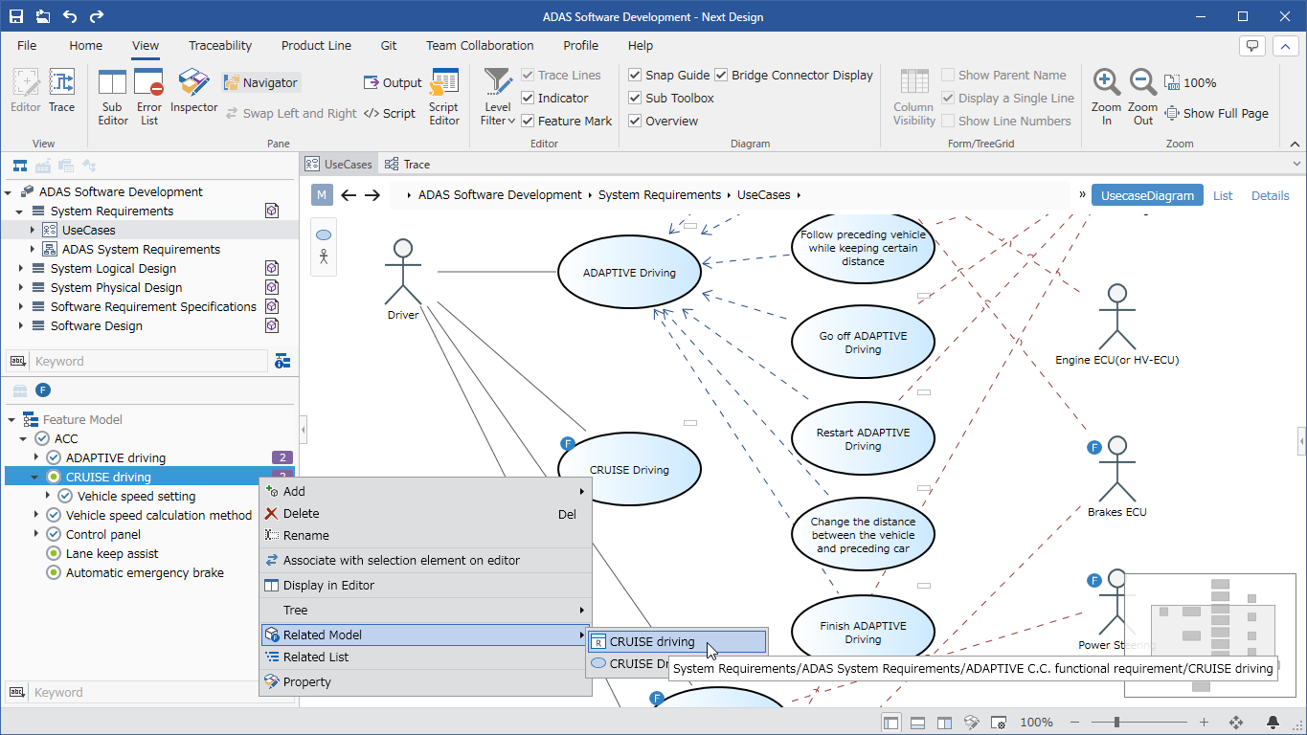The image size is (1307, 735).
Task: Show the Output pane
Action: (393, 82)
